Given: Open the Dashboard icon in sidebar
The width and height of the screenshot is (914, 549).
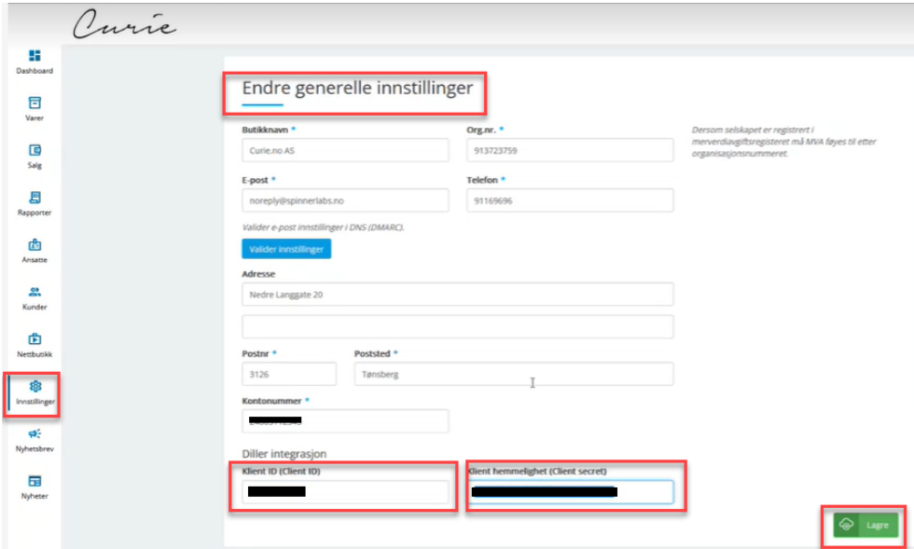Looking at the screenshot, I should pyautogui.click(x=35, y=56).
